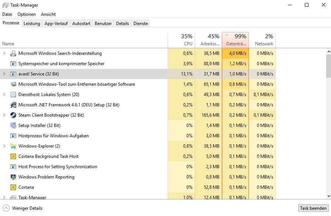Select the Setup Installer (32 Bit) process name

tap(39, 125)
